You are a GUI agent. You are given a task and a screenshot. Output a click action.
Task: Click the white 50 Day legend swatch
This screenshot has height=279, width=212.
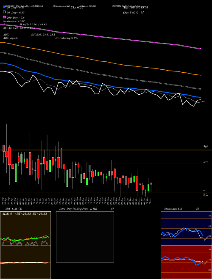(4, 12)
